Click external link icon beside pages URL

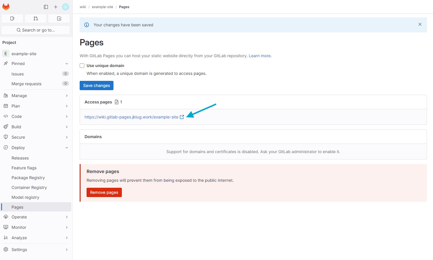[182, 117]
